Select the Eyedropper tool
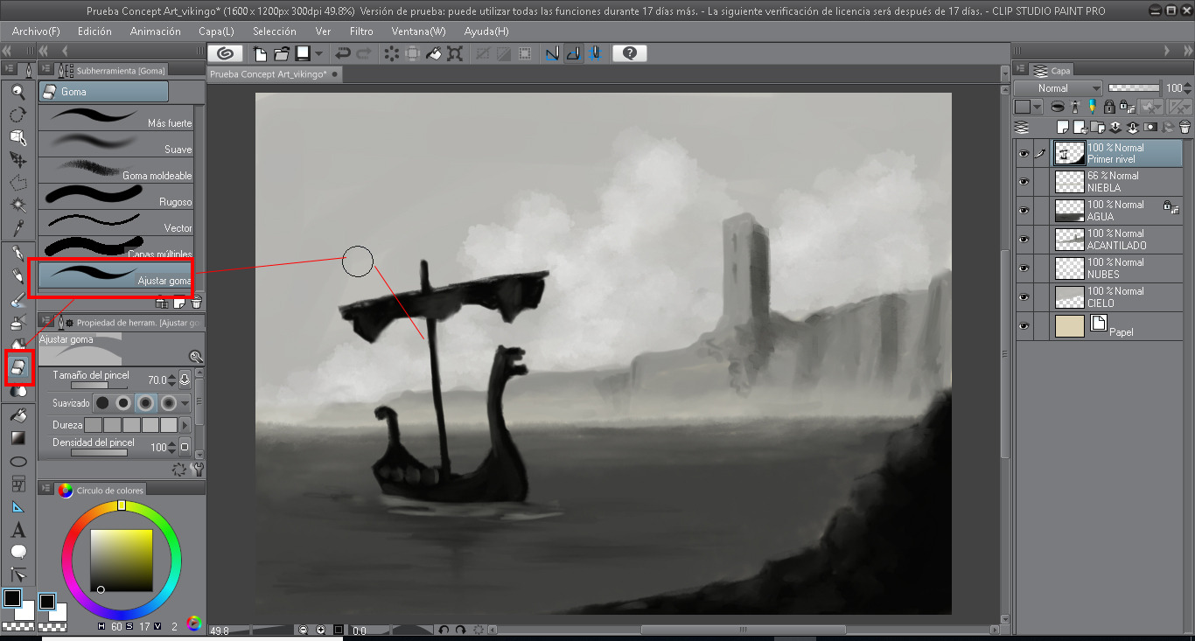 17,228
